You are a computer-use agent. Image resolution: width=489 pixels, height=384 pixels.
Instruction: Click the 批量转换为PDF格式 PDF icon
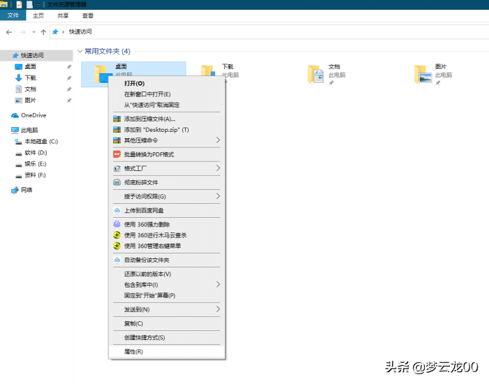tap(117, 154)
